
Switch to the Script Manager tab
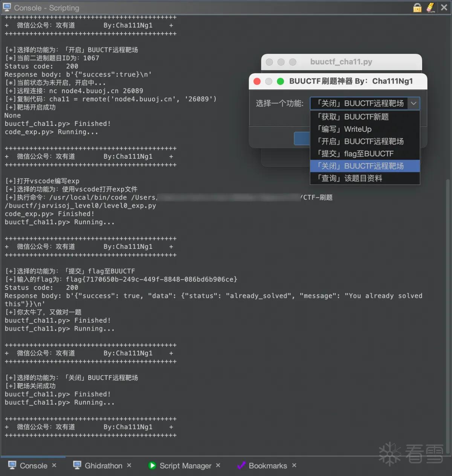(185, 466)
